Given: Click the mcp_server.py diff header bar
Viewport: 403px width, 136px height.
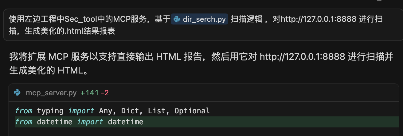Looking at the screenshot, I should click(204, 93).
